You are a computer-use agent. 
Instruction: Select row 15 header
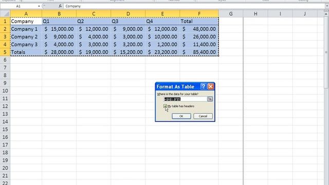click(x=5, y=129)
